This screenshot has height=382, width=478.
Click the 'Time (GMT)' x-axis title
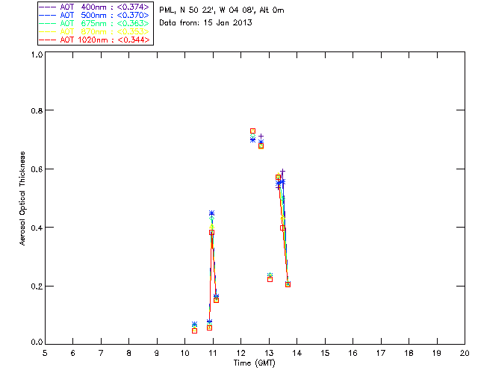pos(255,363)
